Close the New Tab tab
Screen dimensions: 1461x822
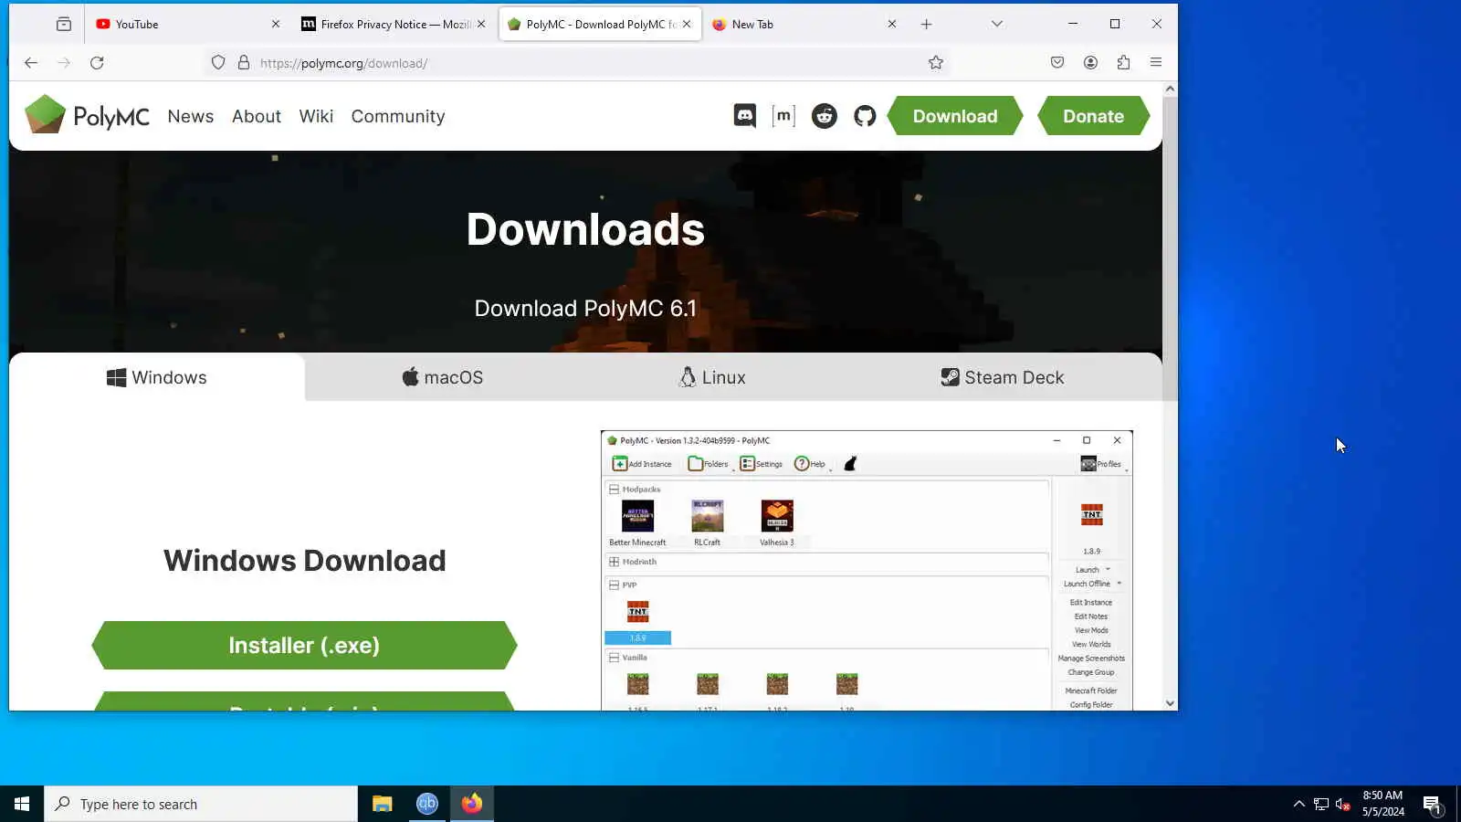[x=892, y=25]
